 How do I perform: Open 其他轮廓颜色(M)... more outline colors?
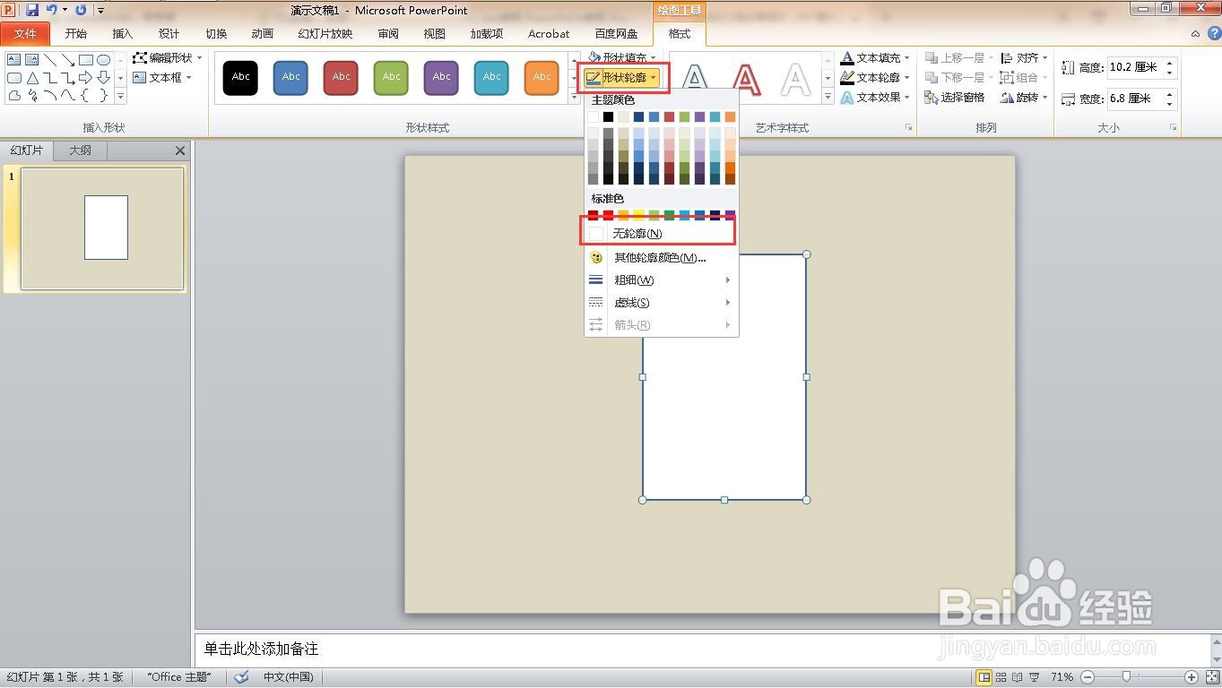tap(662, 258)
